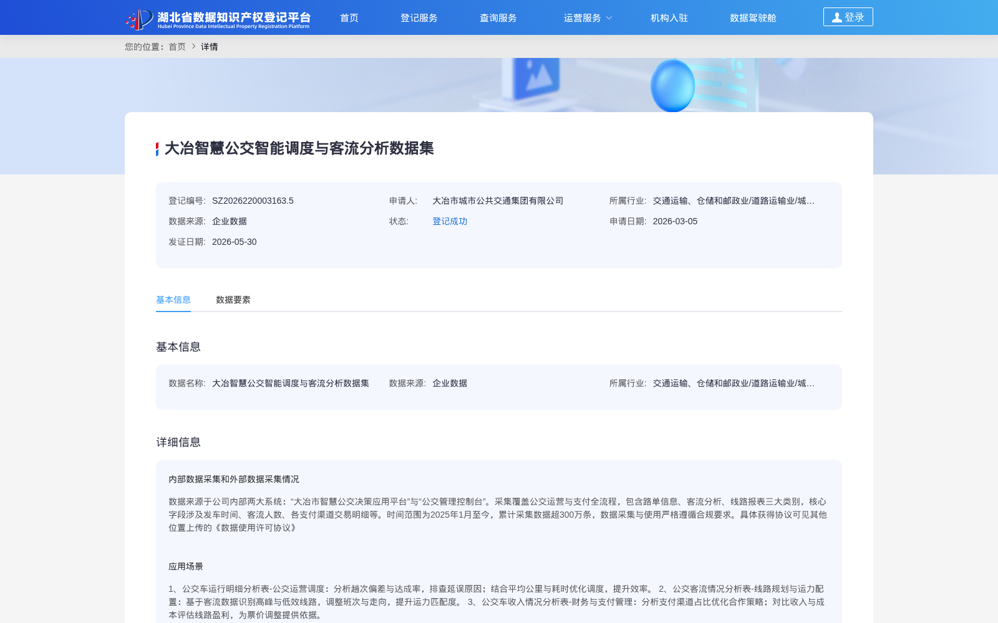The image size is (998, 623).
Task: Click the 登记成功 status link
Action: 450,221
